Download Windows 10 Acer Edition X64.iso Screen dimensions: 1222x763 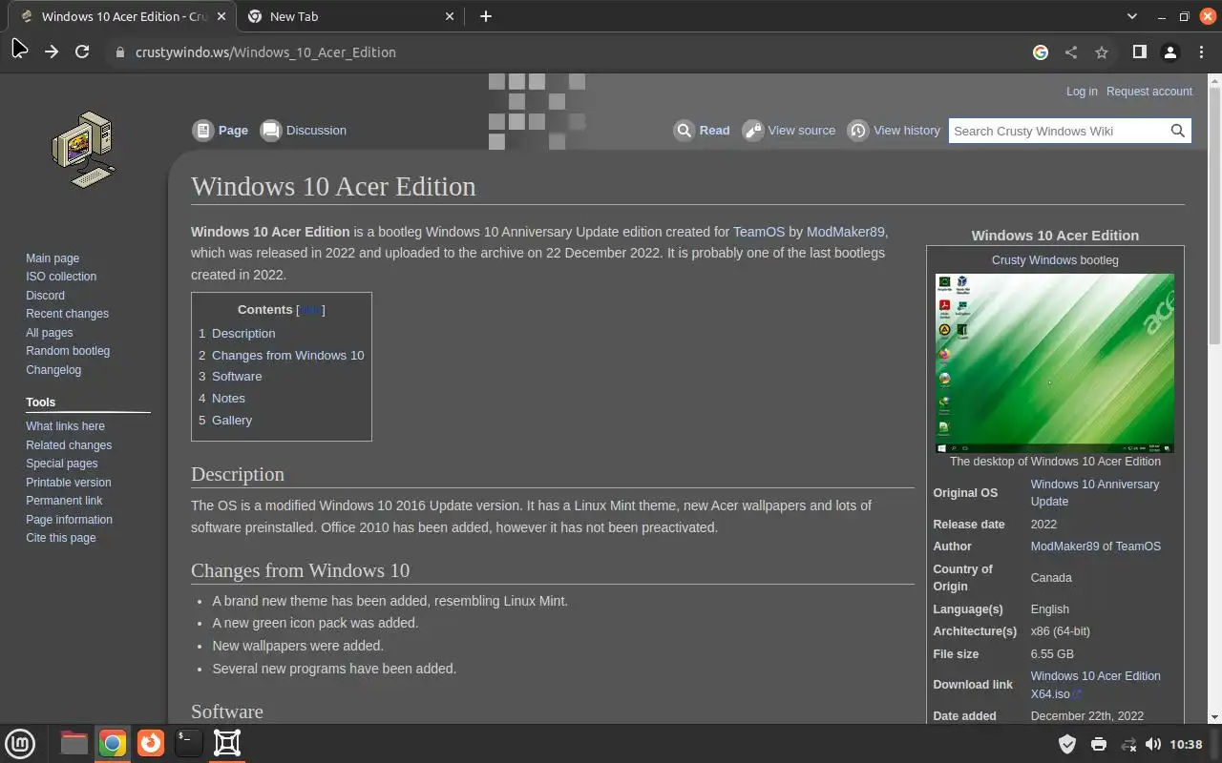tap(1096, 685)
